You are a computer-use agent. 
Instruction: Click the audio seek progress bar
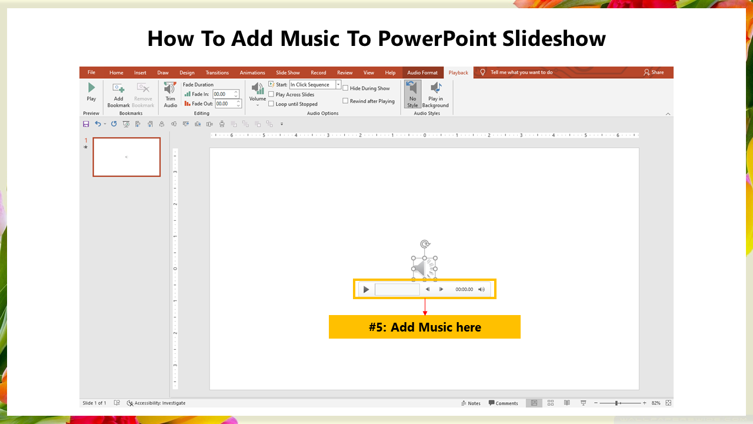tap(397, 289)
